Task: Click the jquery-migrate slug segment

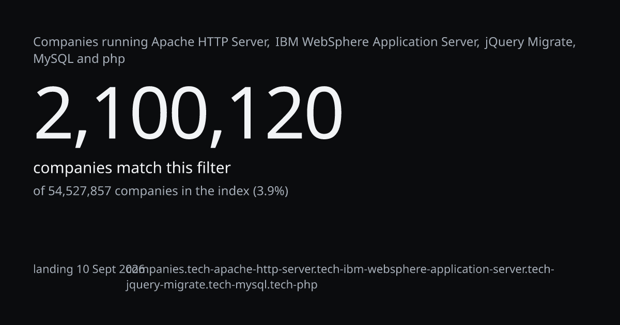Action: [165, 285]
